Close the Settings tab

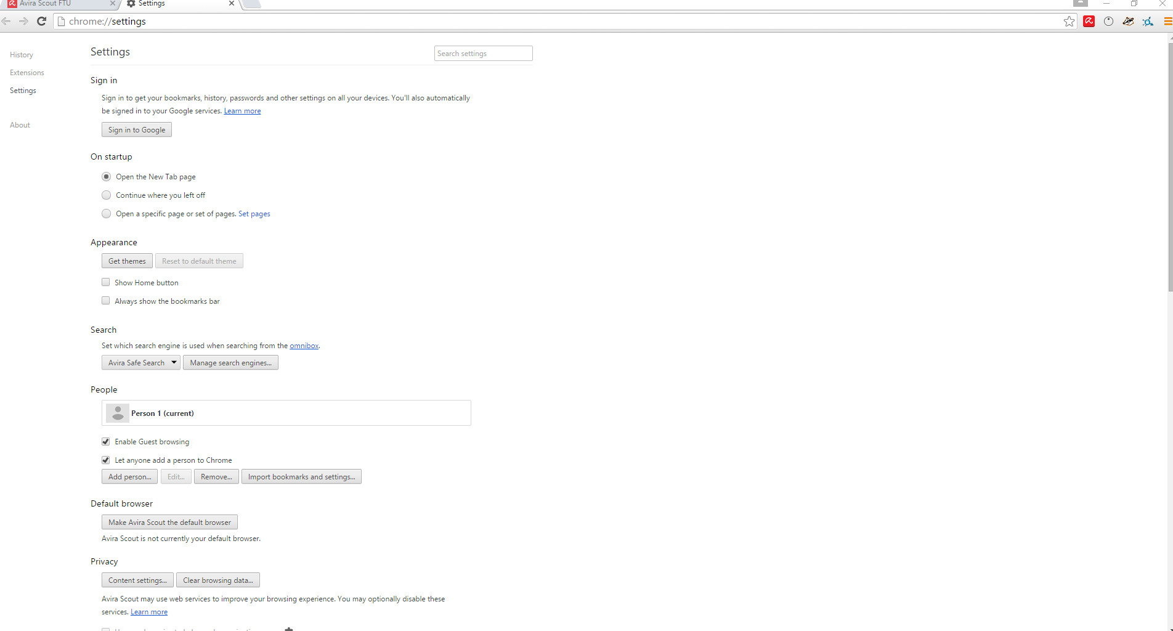(232, 4)
